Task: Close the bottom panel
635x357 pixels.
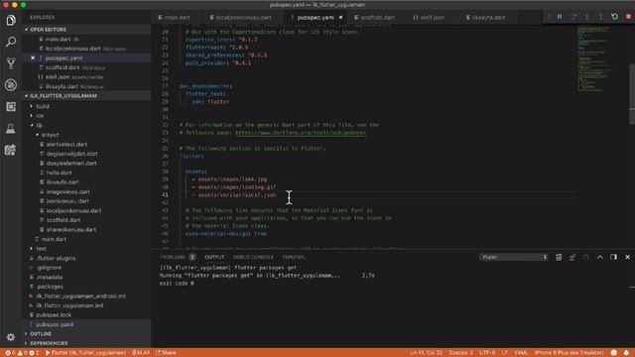Action: click(x=627, y=258)
